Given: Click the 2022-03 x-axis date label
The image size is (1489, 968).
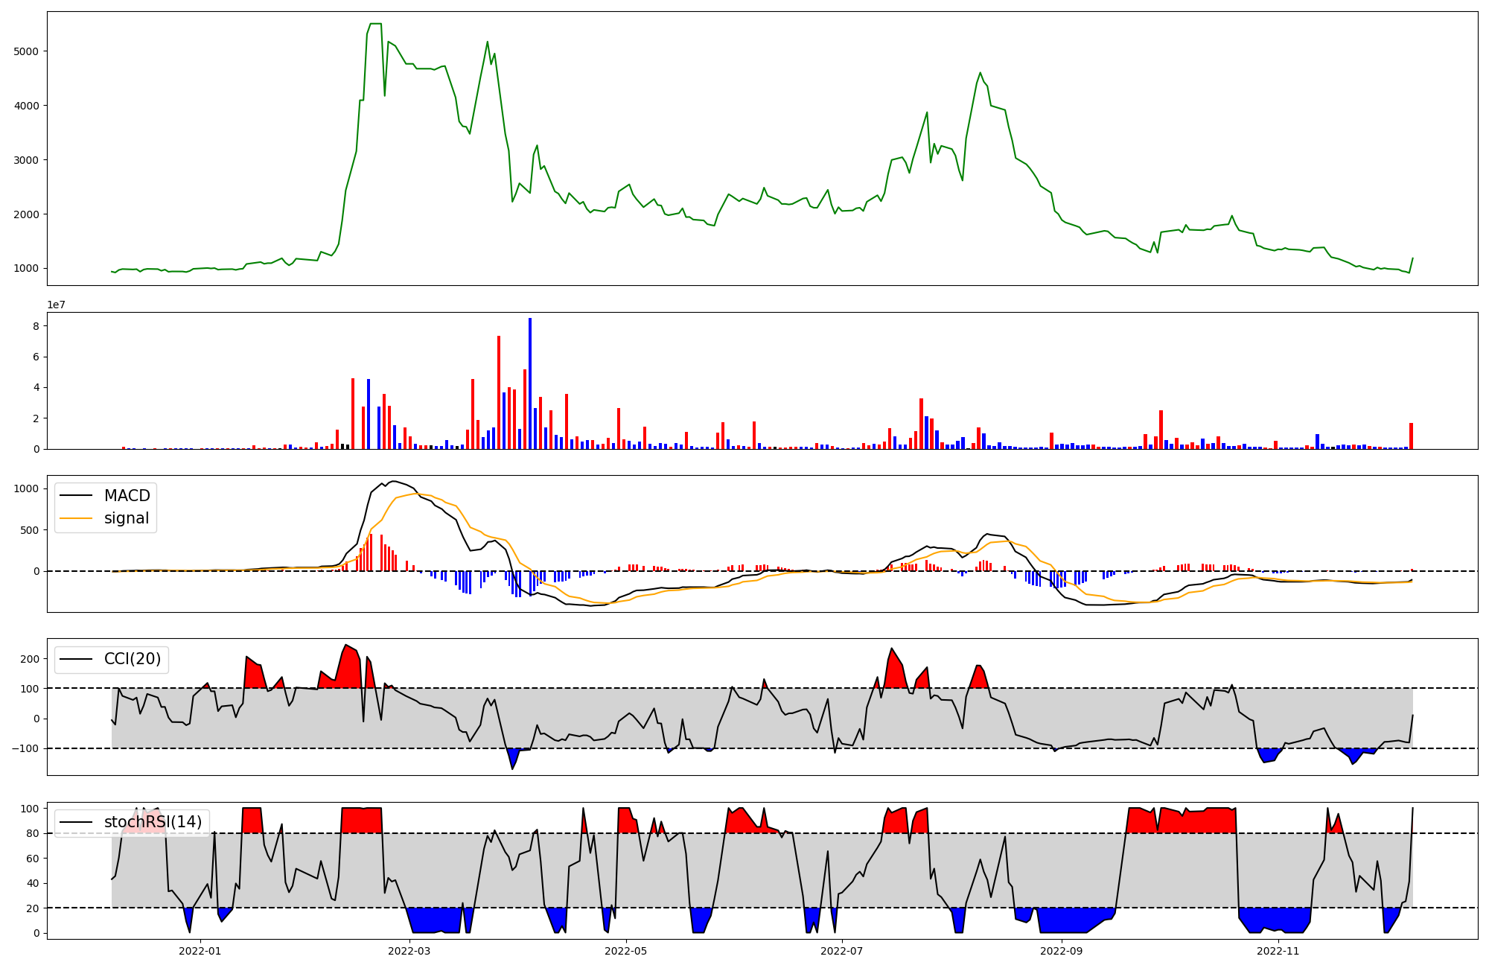Looking at the screenshot, I should pos(409,951).
